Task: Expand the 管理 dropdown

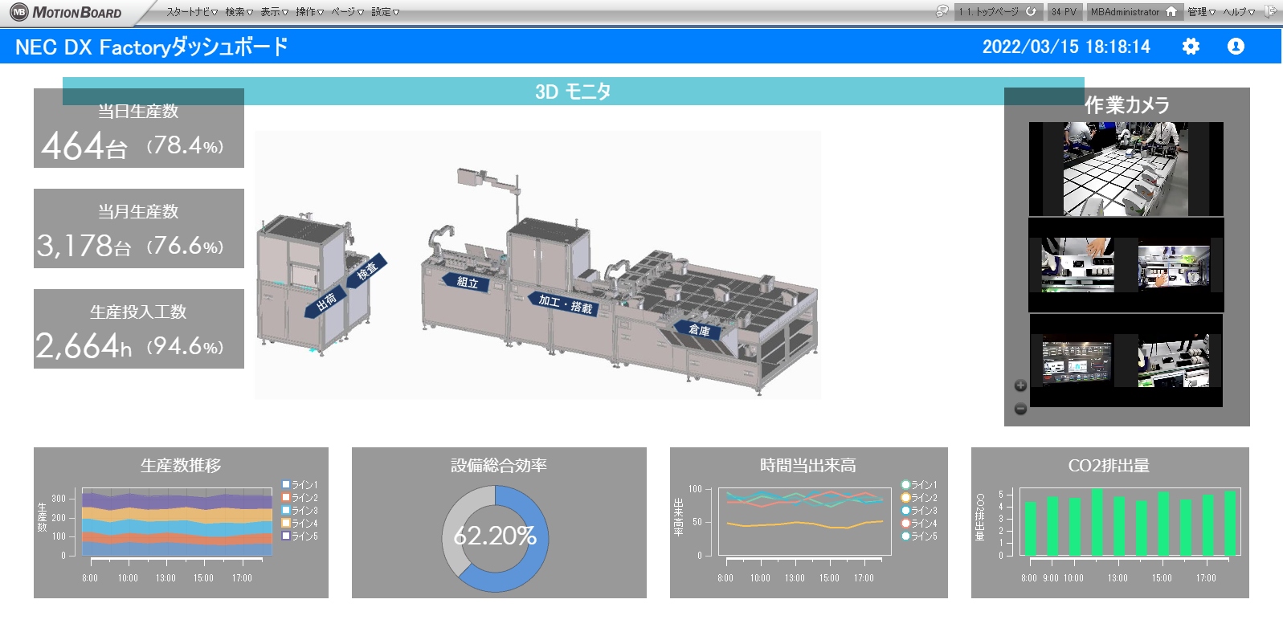Action: pos(1201,12)
